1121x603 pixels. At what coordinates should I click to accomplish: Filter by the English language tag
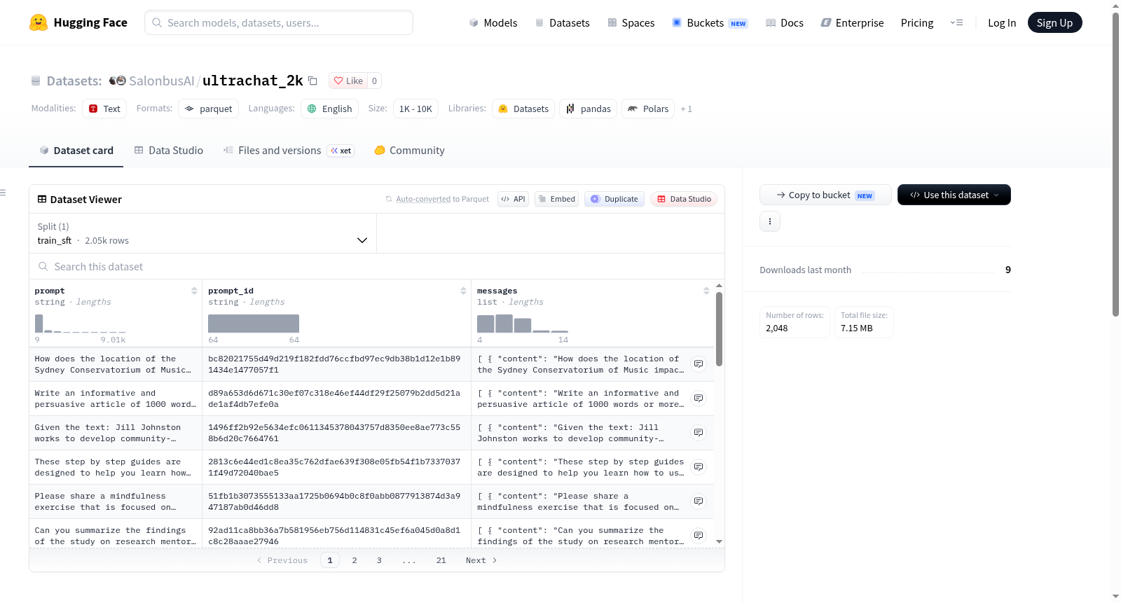pos(330,109)
